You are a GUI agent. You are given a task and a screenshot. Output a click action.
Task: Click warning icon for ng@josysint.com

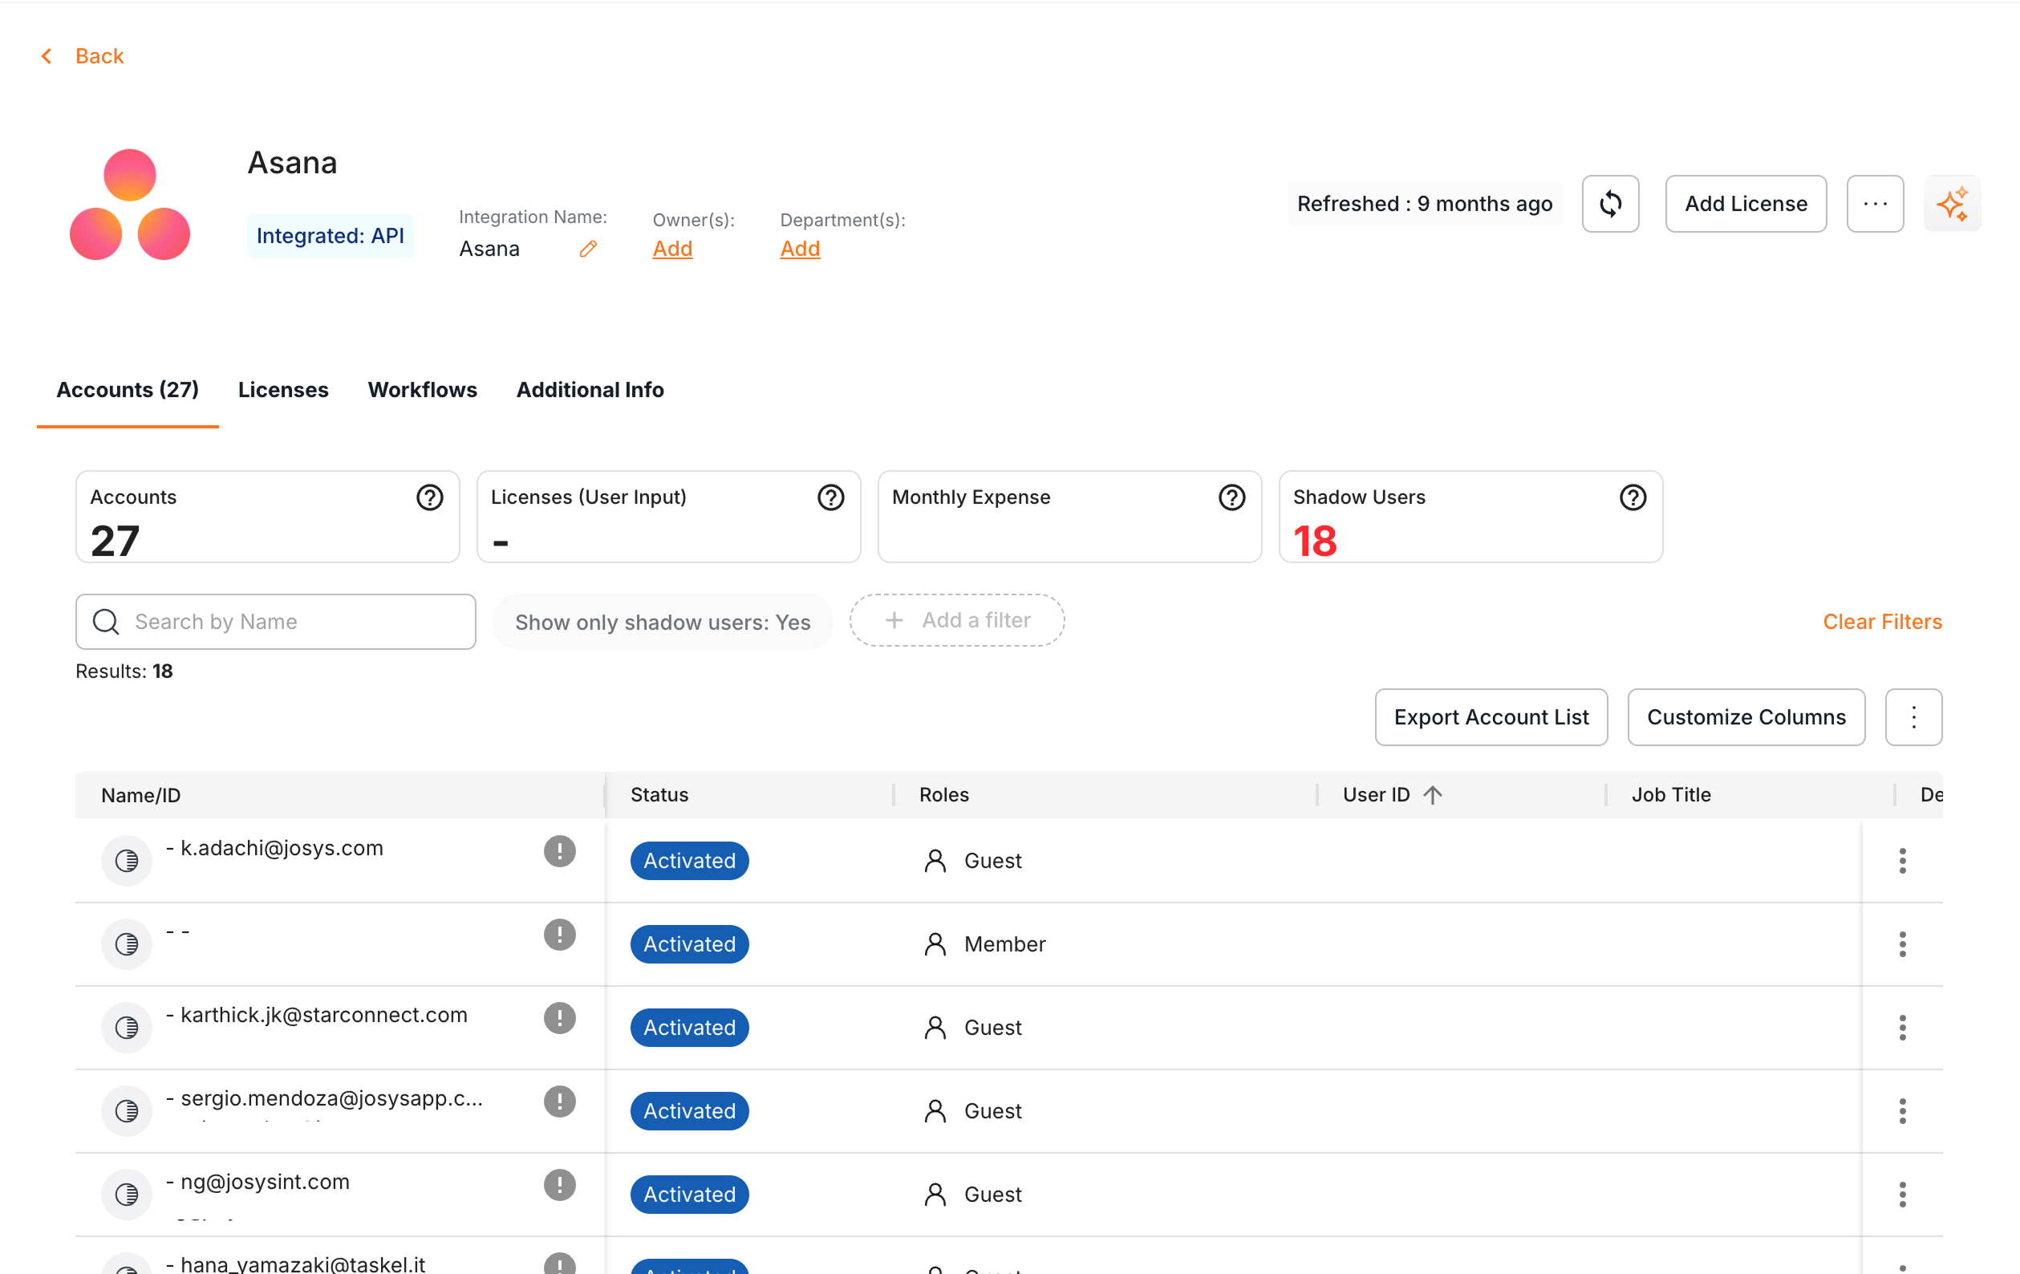pyautogui.click(x=559, y=1184)
